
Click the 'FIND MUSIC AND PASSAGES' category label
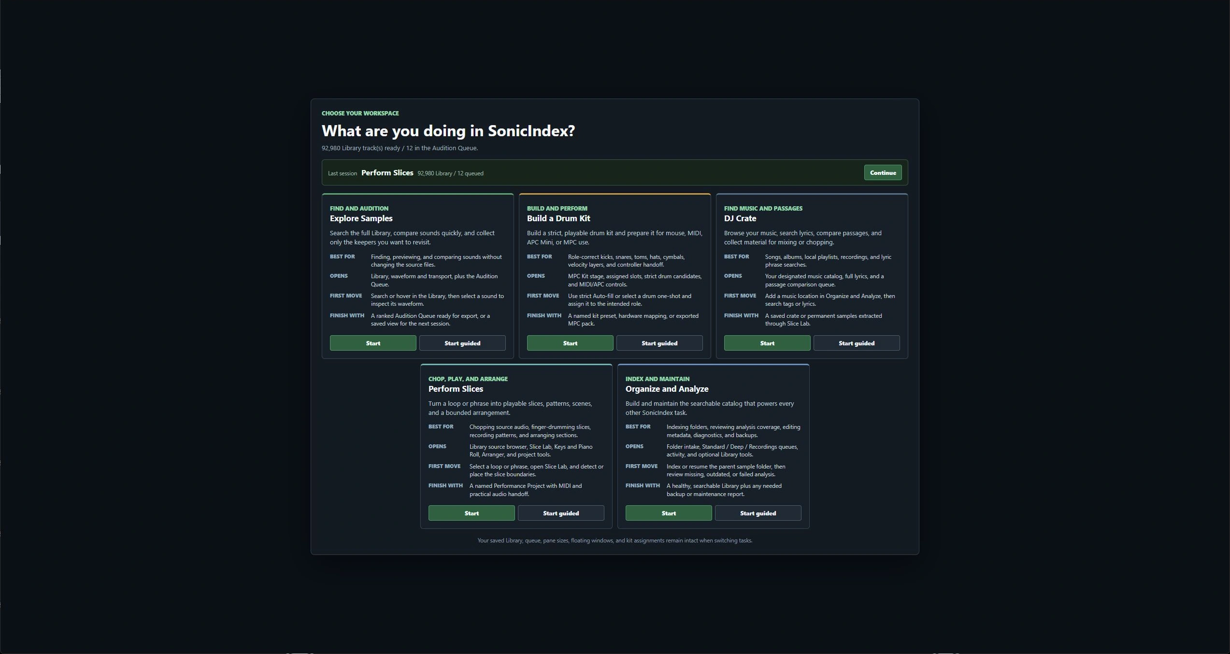tap(763, 208)
